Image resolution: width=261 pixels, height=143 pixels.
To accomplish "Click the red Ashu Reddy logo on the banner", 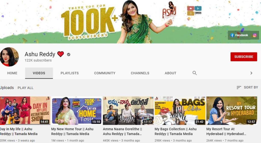I will pos(169,11).
